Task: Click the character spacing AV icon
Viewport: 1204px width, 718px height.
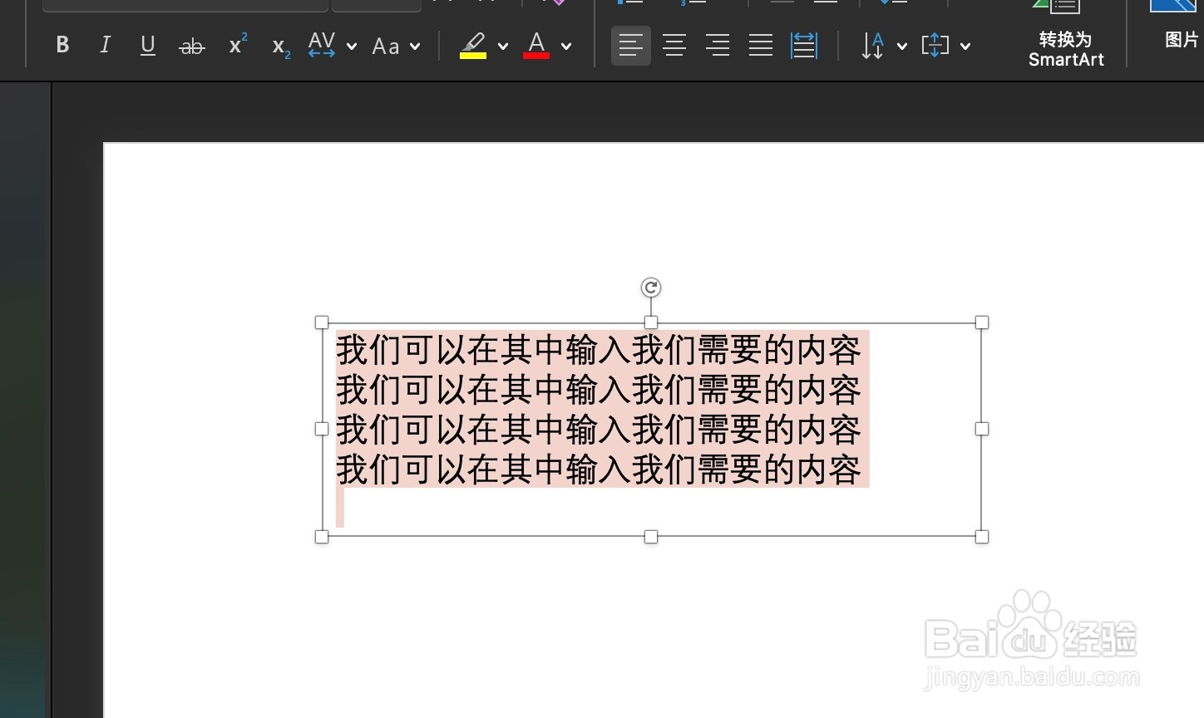Action: tap(322, 45)
